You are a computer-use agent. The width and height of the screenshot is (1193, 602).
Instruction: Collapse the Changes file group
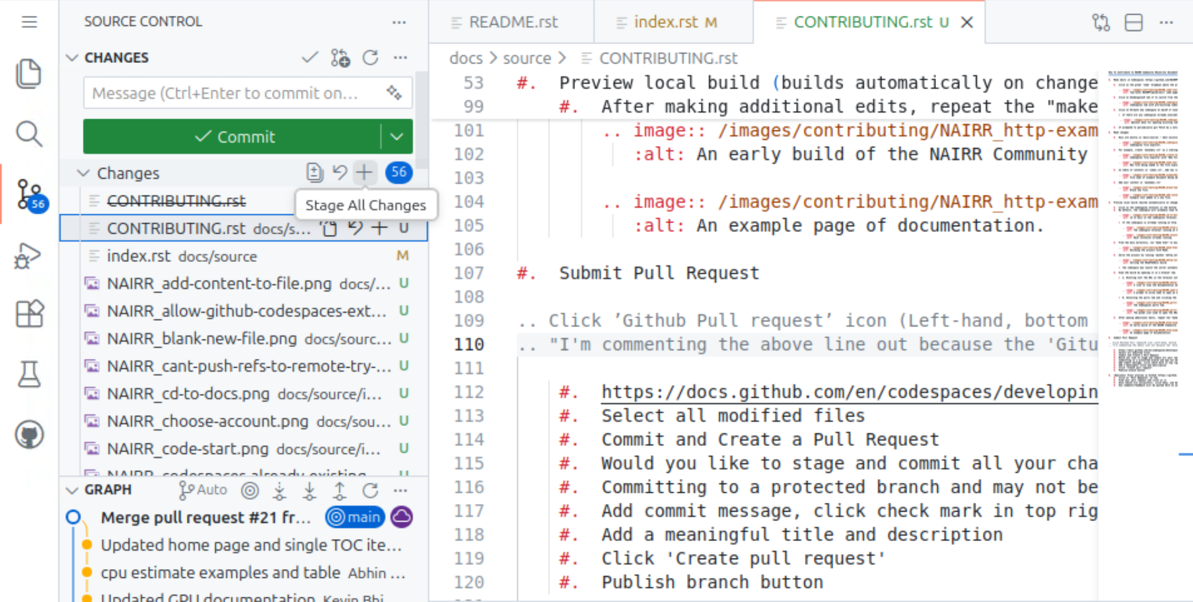pyautogui.click(x=84, y=173)
